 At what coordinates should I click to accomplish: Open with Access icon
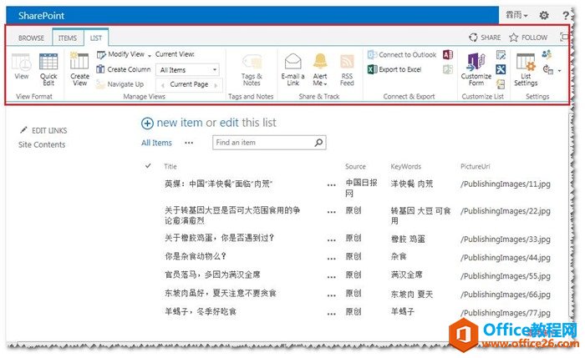coord(448,55)
